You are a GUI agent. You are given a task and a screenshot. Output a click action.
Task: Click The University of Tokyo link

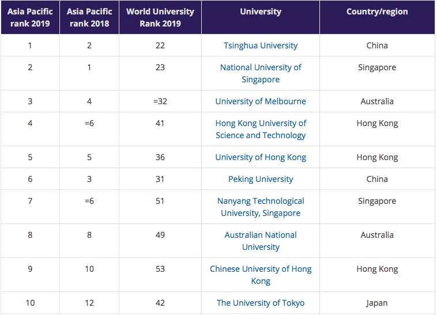(261, 303)
